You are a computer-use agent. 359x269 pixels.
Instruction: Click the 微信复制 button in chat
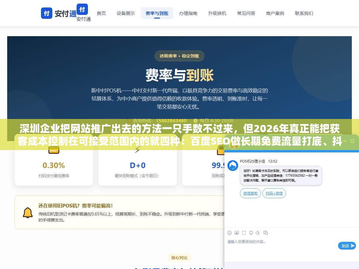pyautogui.click(x=250, y=193)
